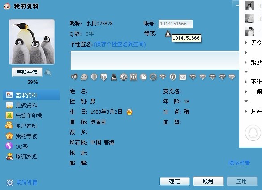Click the zodiac value 猪
The image size is (262, 190).
186,112
